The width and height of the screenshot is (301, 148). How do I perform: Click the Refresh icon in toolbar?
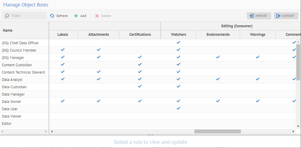point(52,16)
